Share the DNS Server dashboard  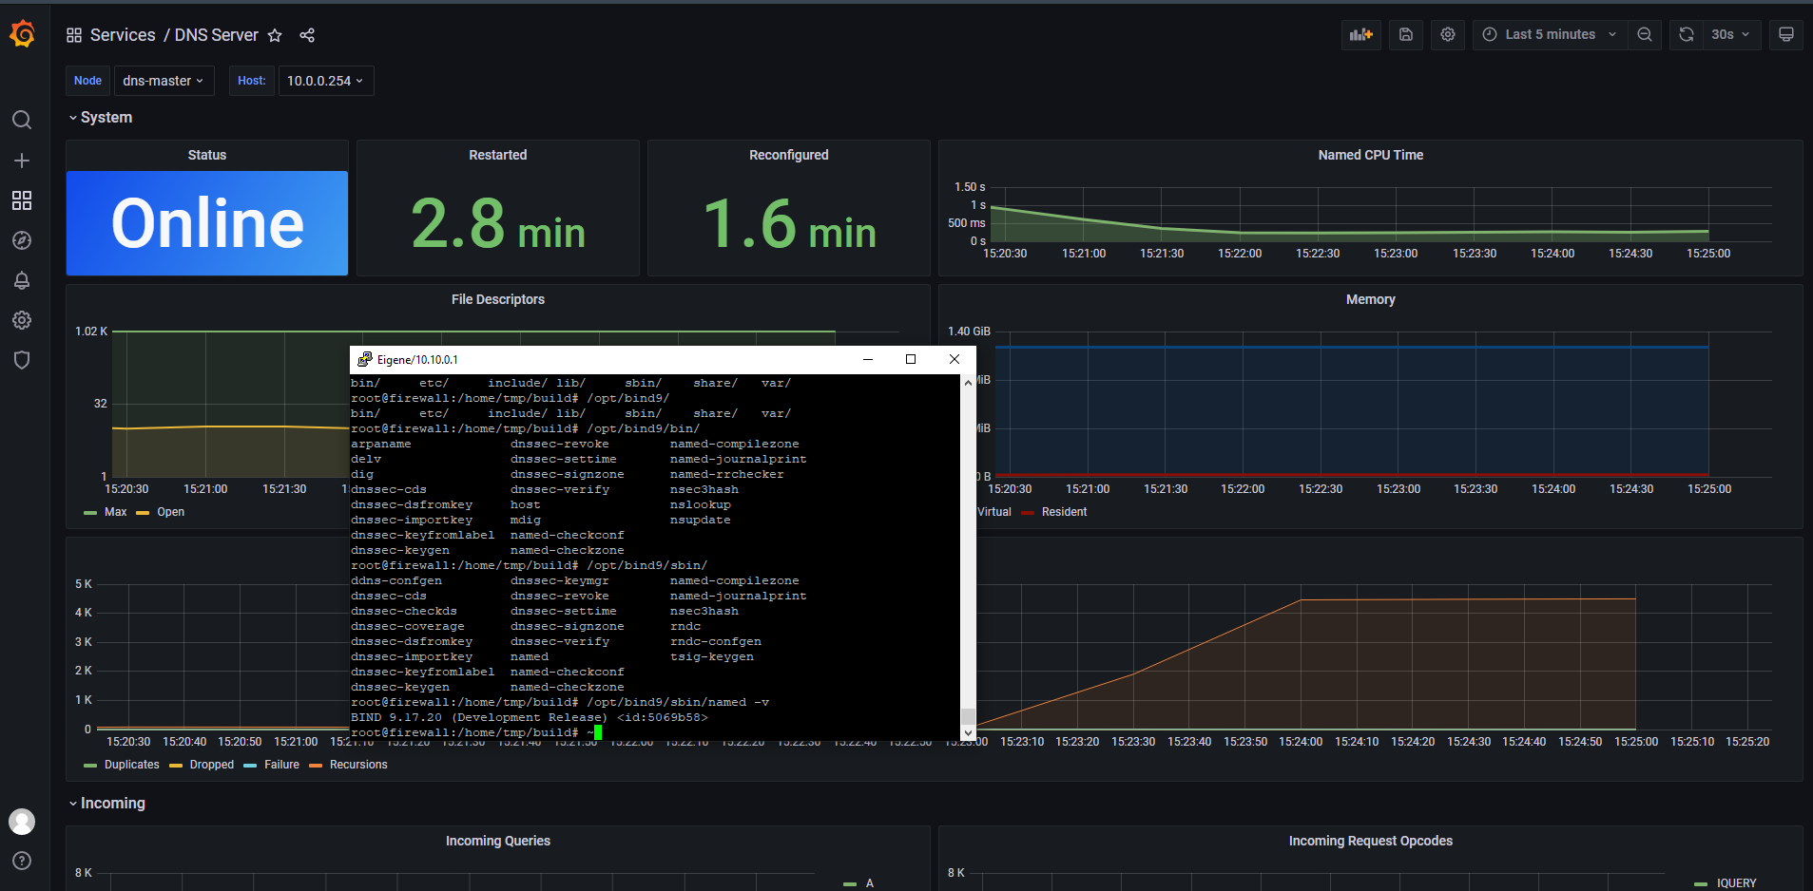[306, 34]
